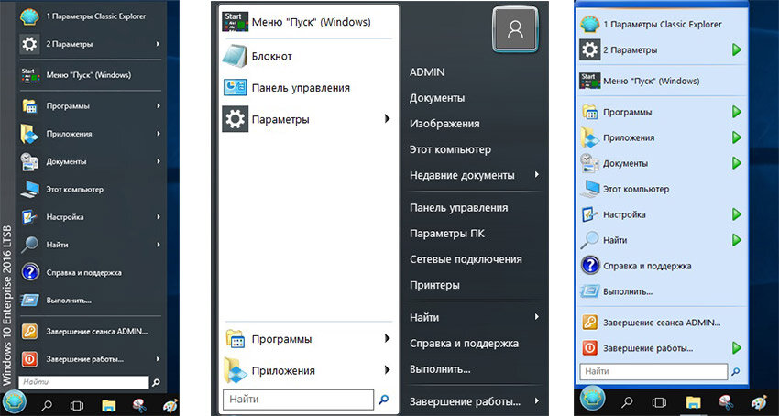Expand green arrow for Приложения, light menu

(x=737, y=137)
